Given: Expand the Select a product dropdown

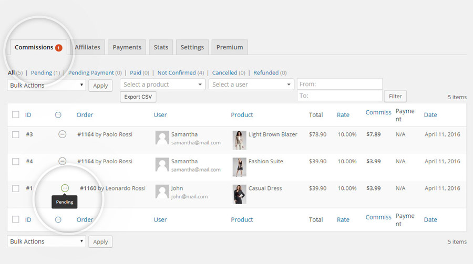Looking at the screenshot, I should [x=162, y=85].
